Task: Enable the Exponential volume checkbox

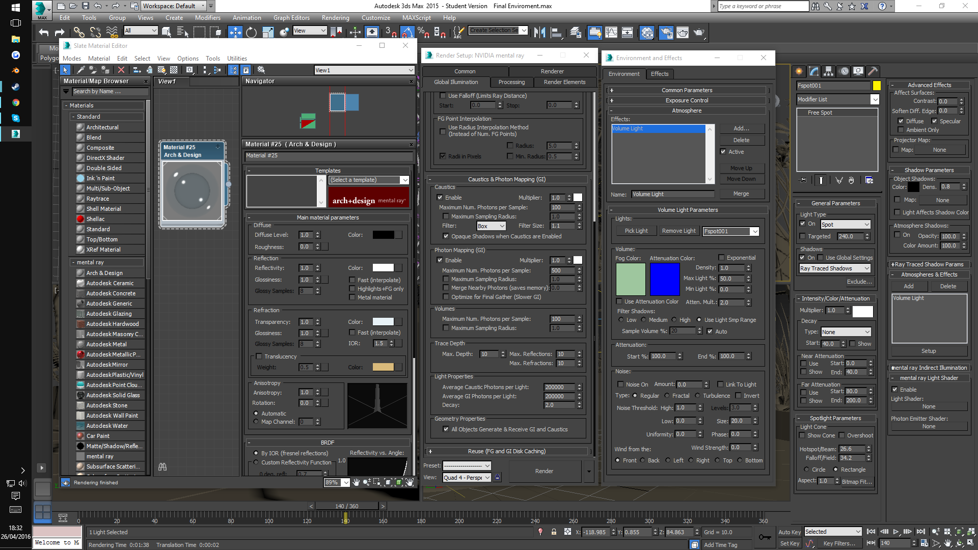Action: [721, 258]
